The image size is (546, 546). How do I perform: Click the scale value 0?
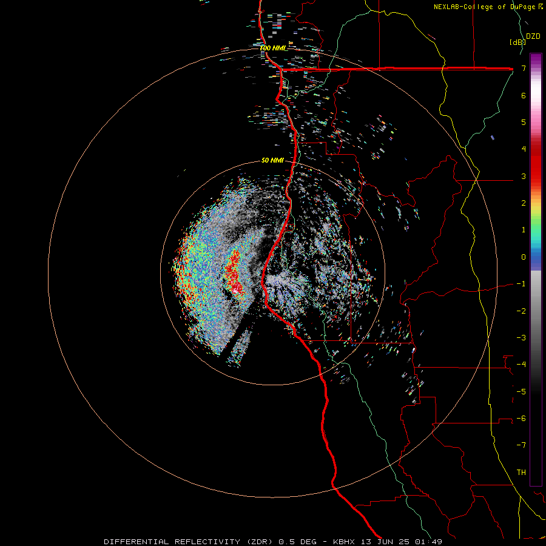pos(524,257)
